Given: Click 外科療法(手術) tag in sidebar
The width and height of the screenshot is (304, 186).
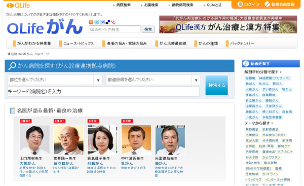Looking at the screenshot, I should 274,135.
